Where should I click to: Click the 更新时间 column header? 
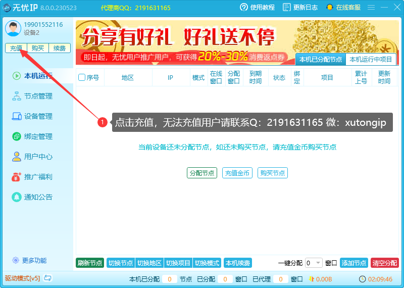point(384,77)
